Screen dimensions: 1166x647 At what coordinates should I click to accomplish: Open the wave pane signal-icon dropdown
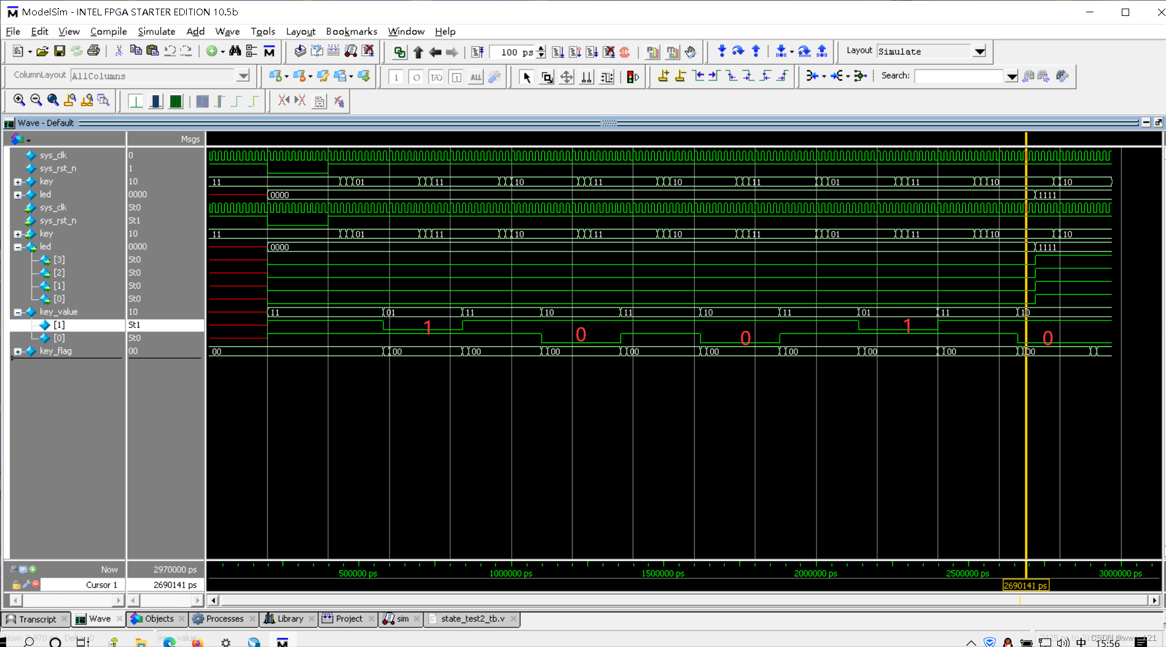point(28,141)
